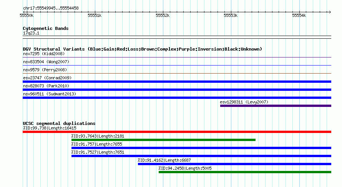Click blue bar under Length:6687 label

point(234,164)
